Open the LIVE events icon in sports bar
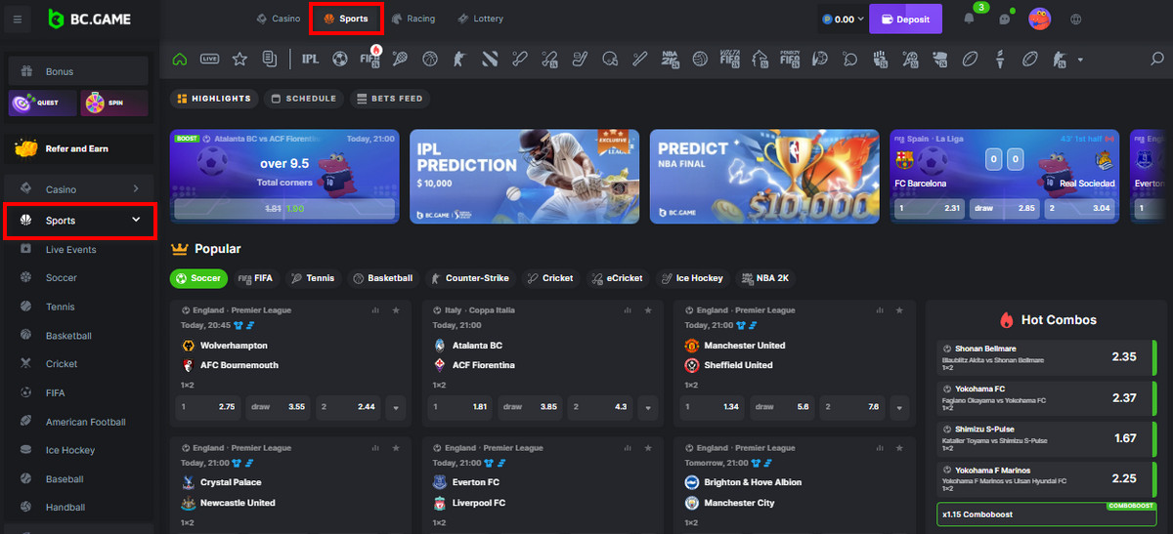This screenshot has height=534, width=1173. pos(209,59)
